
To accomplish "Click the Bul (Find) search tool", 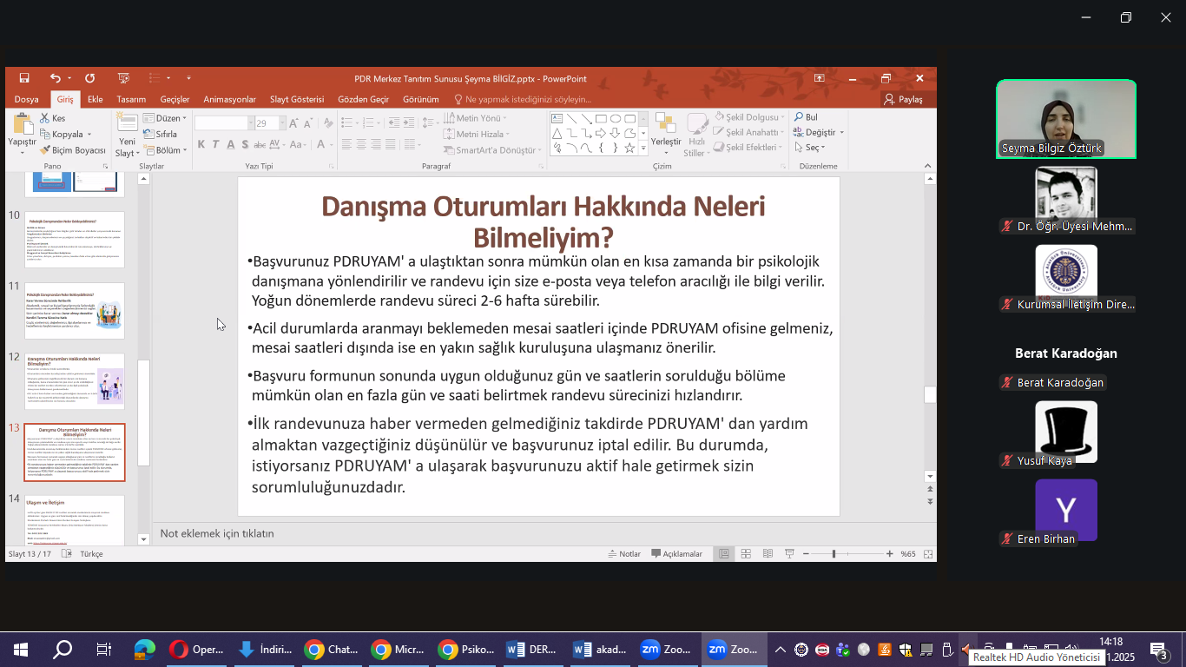I will [806, 117].
